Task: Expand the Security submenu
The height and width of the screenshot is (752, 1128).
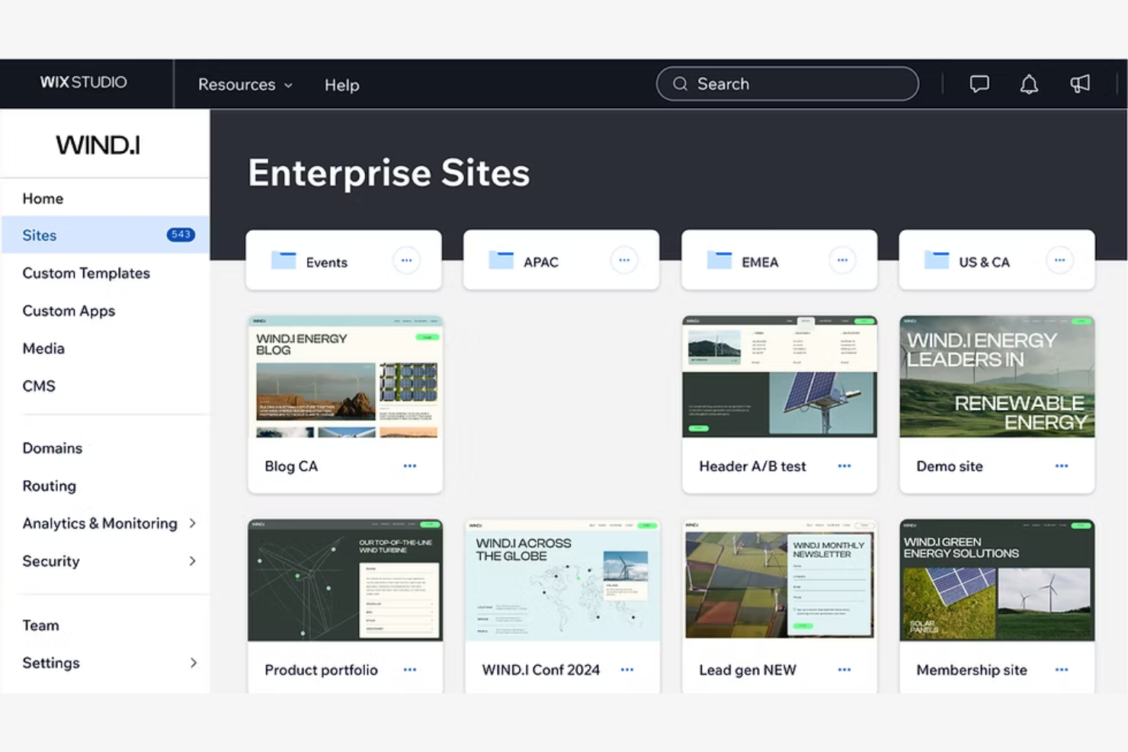Action: [x=192, y=561]
